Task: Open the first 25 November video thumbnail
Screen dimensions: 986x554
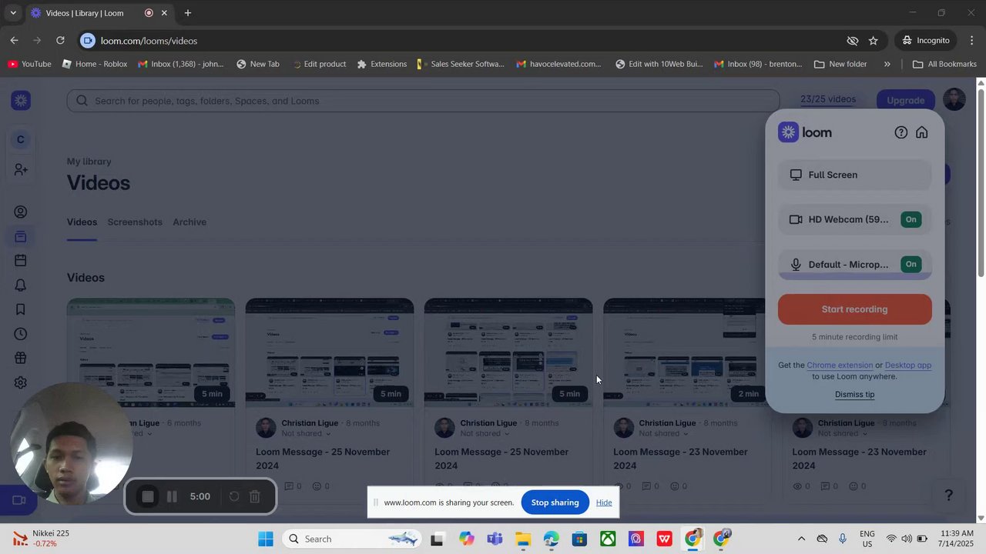Action: (330, 352)
